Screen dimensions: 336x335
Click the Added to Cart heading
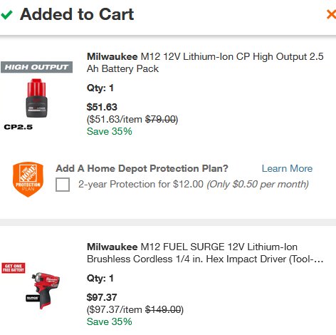77,14
